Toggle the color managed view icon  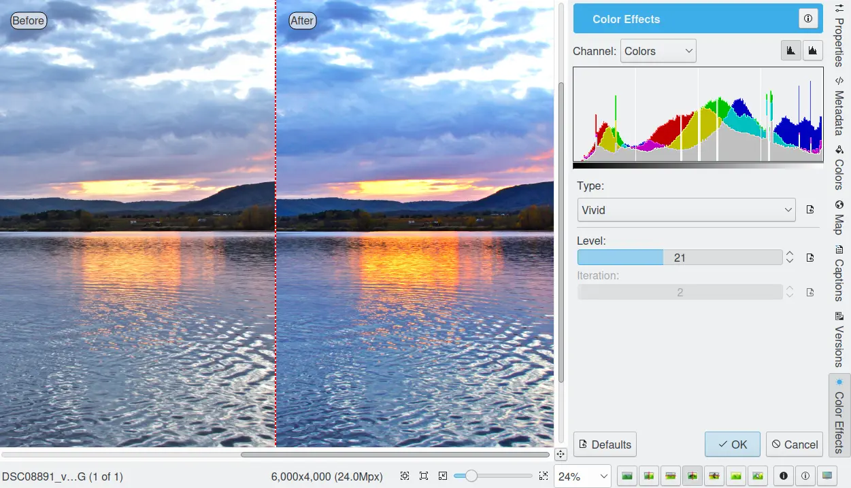[x=827, y=476]
